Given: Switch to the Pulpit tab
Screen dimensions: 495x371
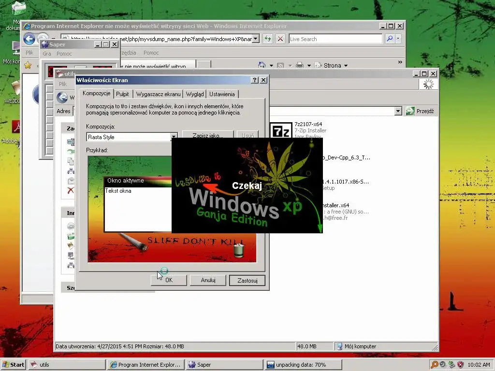Looking at the screenshot, I should [122, 94].
